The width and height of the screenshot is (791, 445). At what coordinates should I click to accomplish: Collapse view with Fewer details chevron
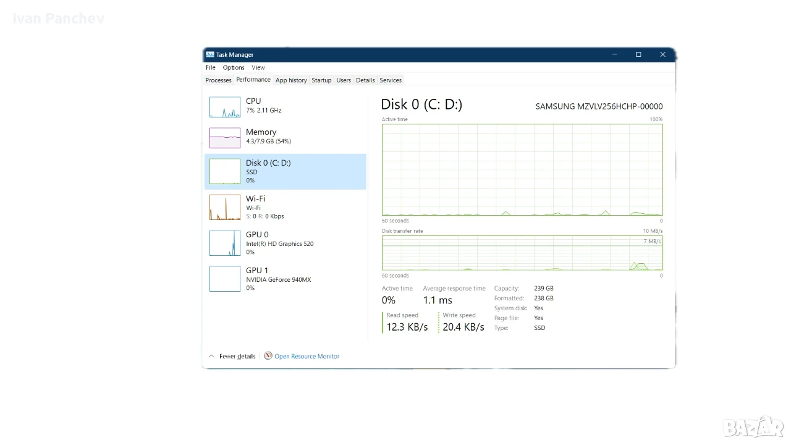pyautogui.click(x=211, y=357)
